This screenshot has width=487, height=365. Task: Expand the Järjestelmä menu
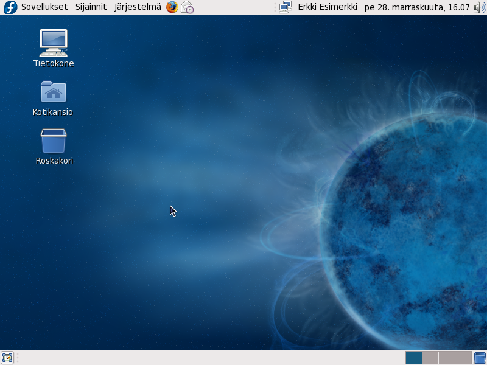pyautogui.click(x=138, y=7)
